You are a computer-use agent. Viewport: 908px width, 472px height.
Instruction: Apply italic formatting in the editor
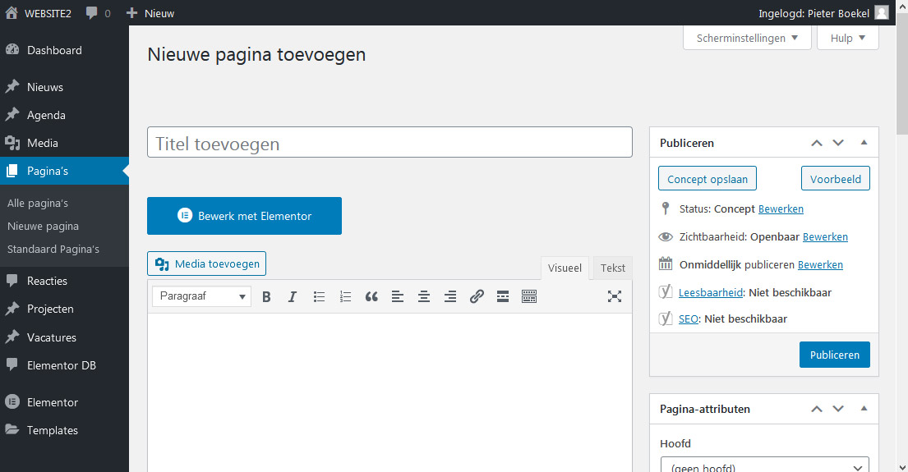[292, 297]
